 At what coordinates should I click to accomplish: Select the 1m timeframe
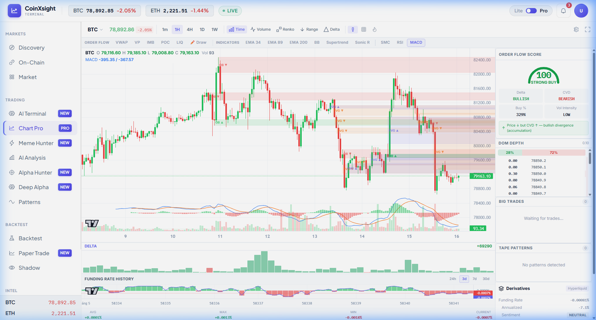tap(165, 29)
